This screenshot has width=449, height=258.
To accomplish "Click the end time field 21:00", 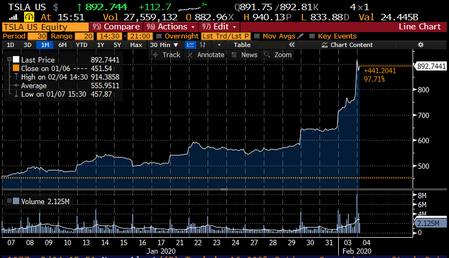I will point(140,36).
